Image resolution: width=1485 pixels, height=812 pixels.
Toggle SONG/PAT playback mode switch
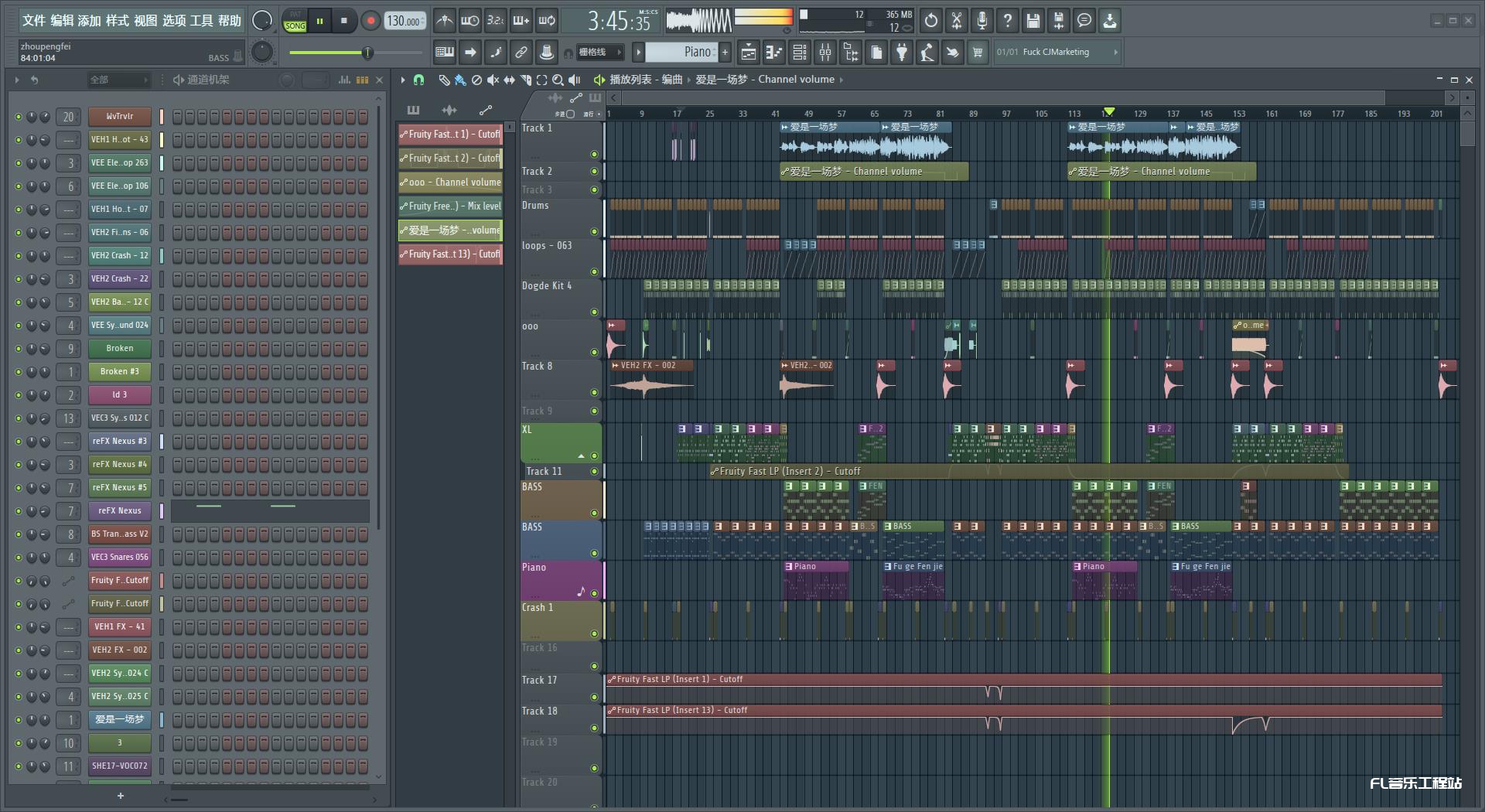click(295, 21)
